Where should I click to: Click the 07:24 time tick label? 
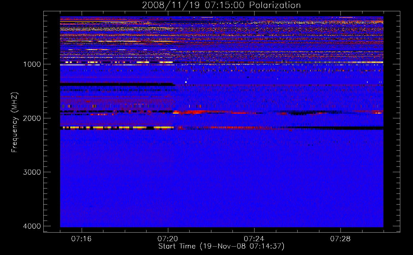[254, 239]
